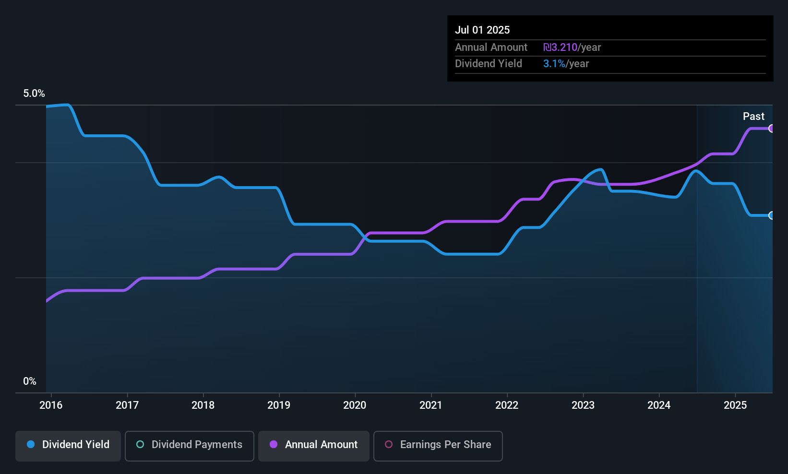Click the 2020 x-axis label
The image size is (788, 474).
click(355, 405)
